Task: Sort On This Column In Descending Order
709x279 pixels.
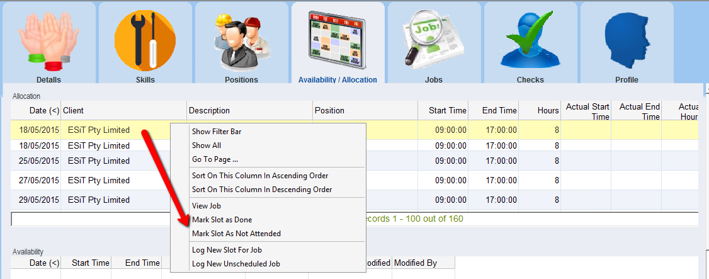Action: tap(262, 190)
